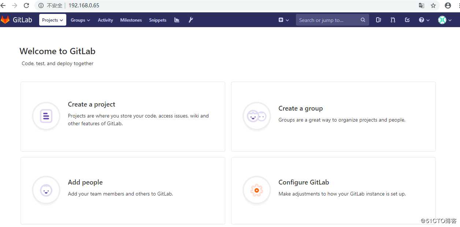This screenshot has height=227, width=460.
Task: Click the Add people face icon
Action: pyautogui.click(x=46, y=190)
